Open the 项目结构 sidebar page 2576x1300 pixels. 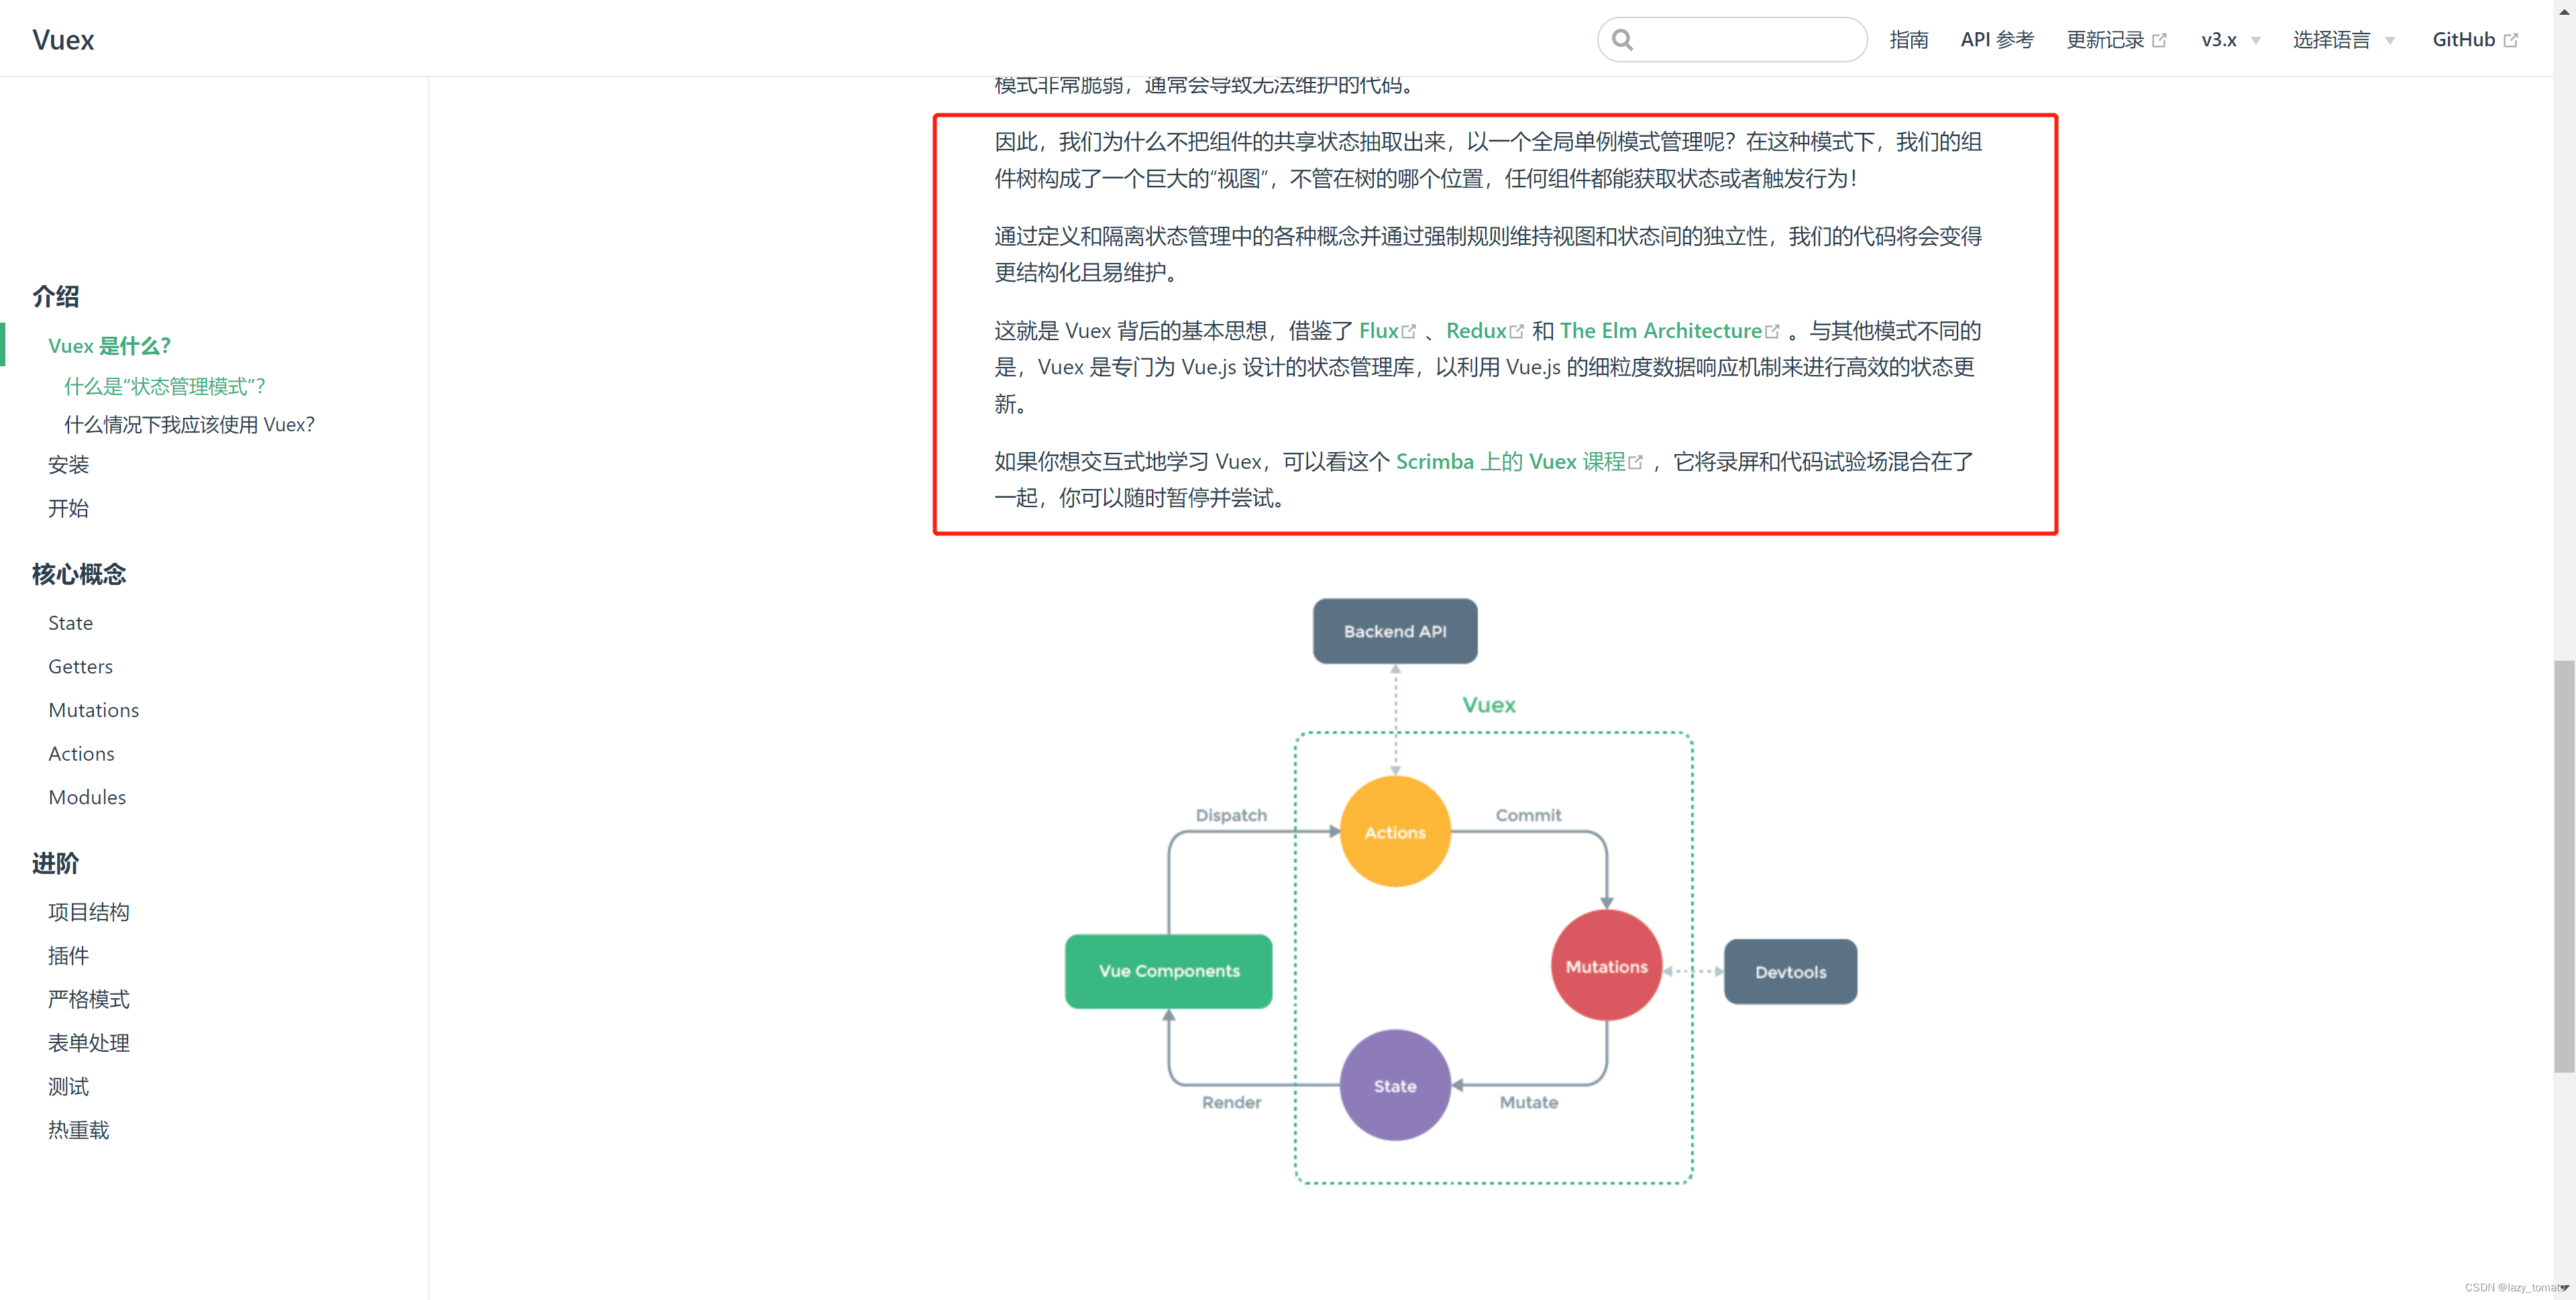tap(89, 912)
